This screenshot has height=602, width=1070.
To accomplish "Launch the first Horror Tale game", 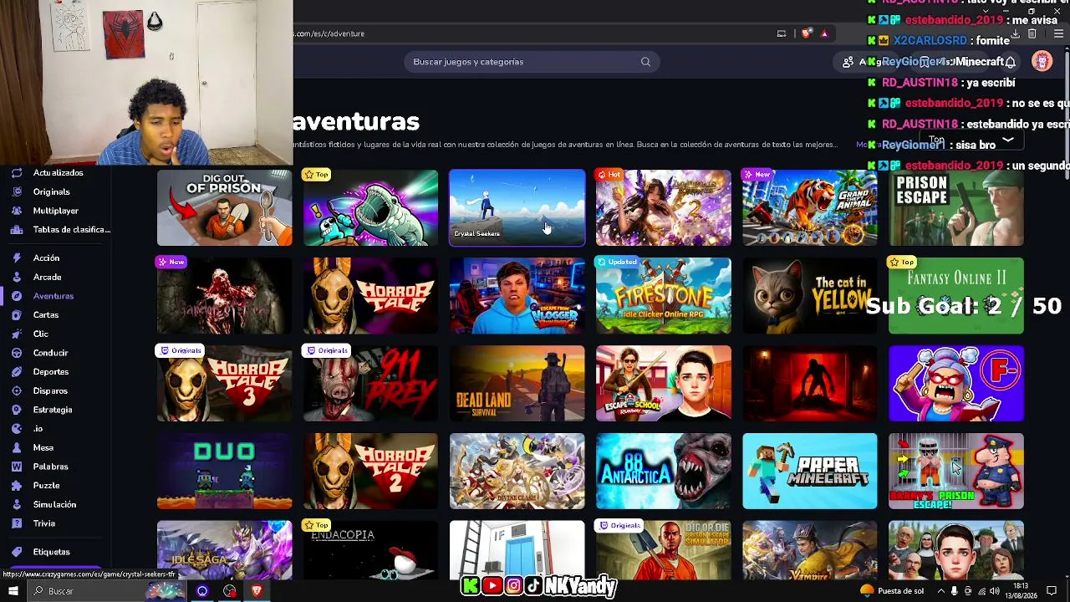I will pos(371,296).
